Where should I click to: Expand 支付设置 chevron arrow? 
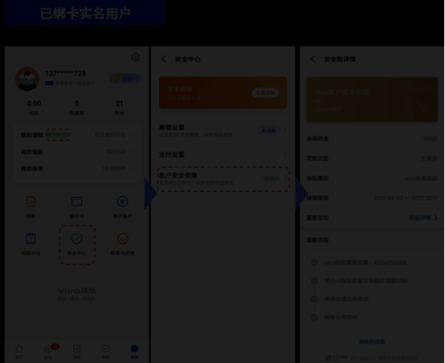(285, 154)
